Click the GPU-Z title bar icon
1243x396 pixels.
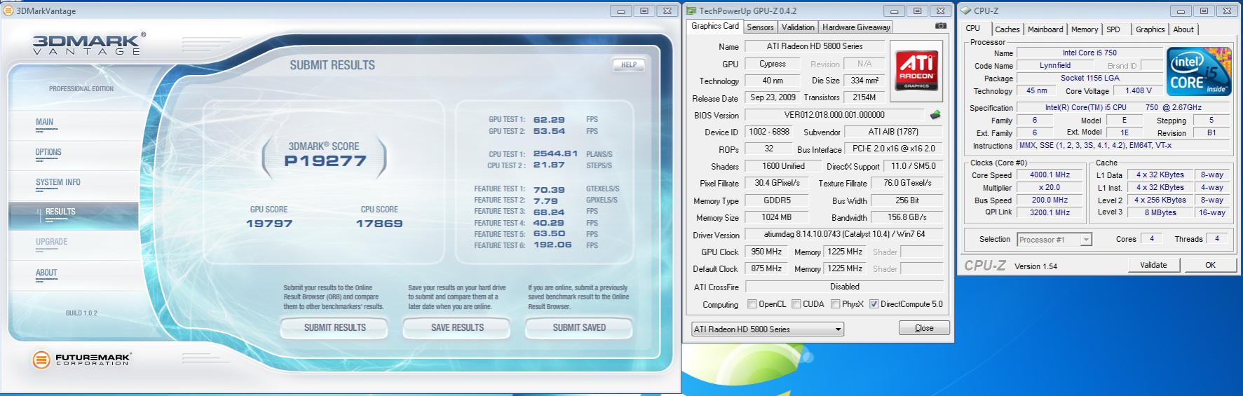(691, 11)
